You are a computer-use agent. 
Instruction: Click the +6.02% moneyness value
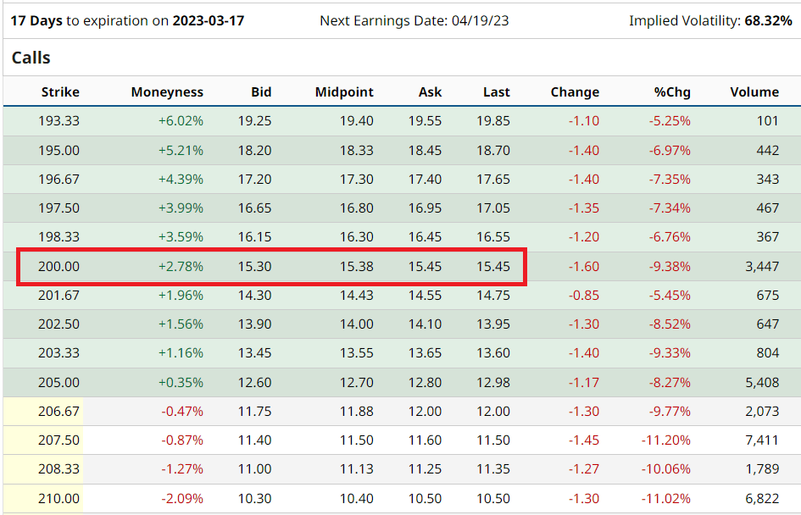181,121
